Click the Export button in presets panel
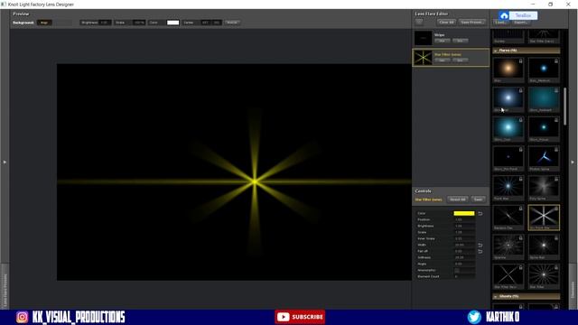 tap(521, 23)
